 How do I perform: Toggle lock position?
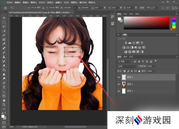[x=132, y=71]
